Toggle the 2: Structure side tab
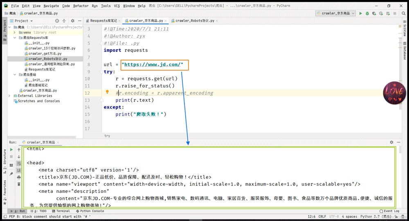This screenshot has width=409, height=221. click(x=4, y=162)
